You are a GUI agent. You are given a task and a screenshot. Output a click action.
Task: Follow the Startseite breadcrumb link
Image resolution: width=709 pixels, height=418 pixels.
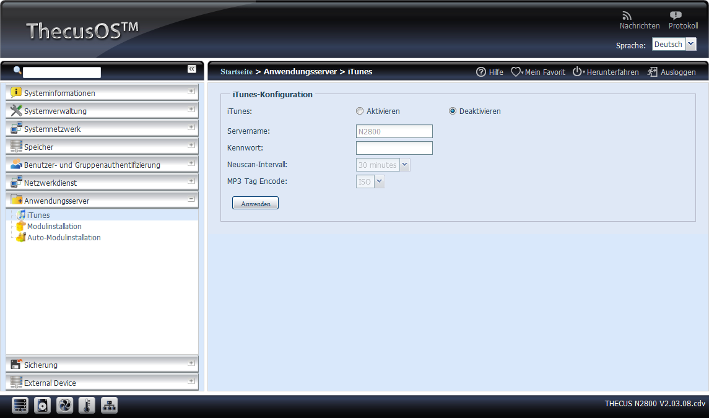click(x=237, y=71)
